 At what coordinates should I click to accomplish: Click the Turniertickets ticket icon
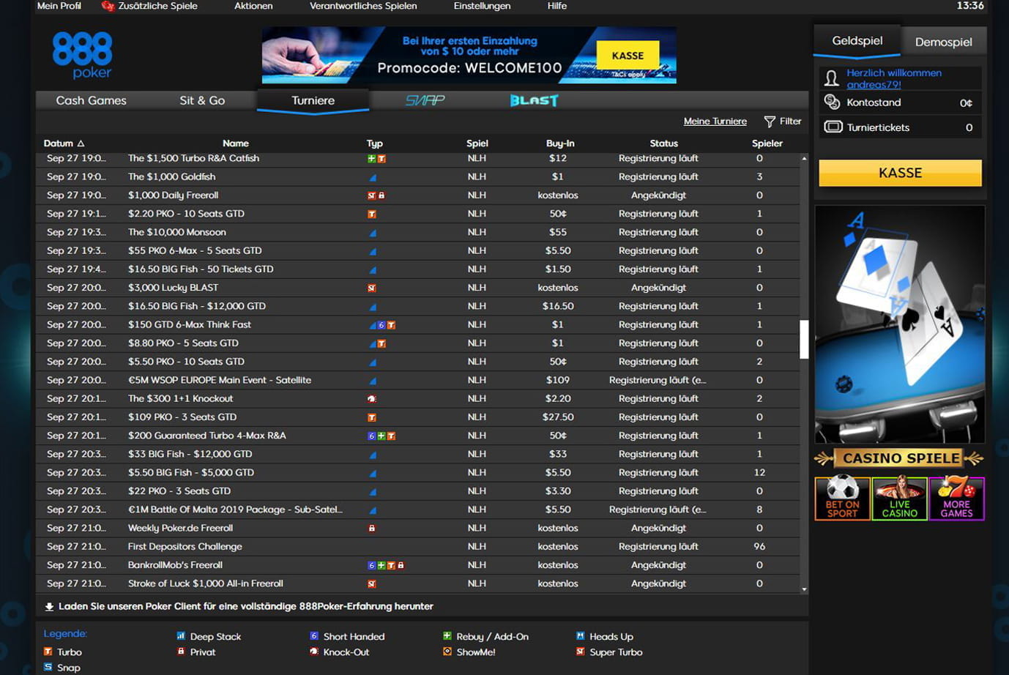pos(833,127)
